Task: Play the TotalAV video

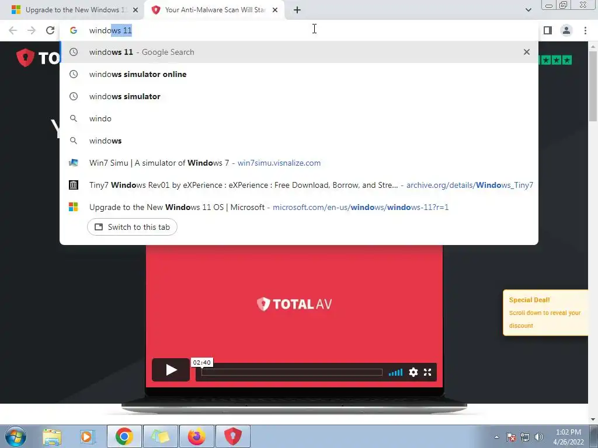Action: pos(171,369)
